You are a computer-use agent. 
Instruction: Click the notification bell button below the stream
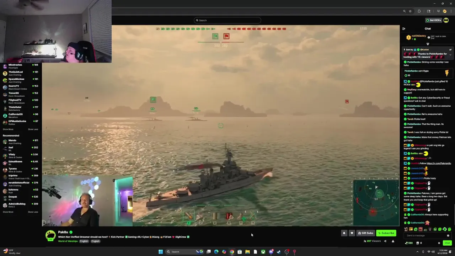344,233
